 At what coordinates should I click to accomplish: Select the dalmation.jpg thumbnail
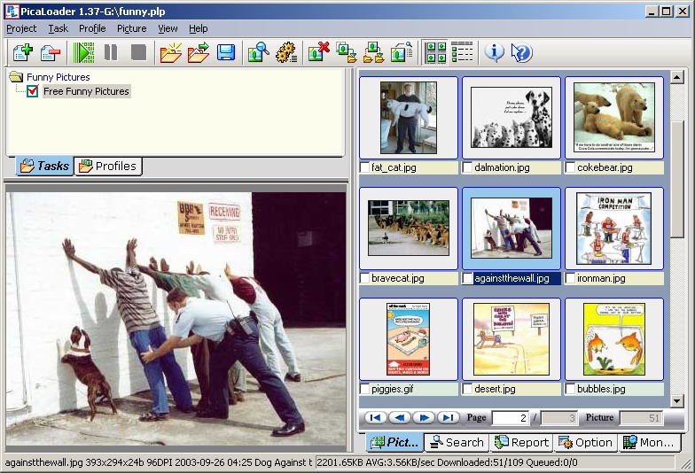511,117
